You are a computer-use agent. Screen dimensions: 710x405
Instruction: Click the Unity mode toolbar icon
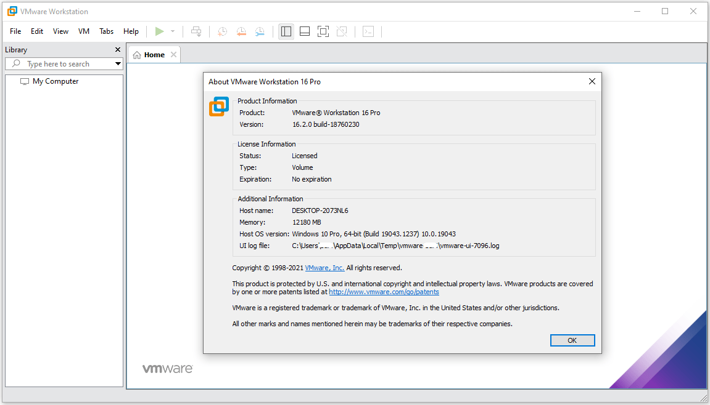pos(342,31)
